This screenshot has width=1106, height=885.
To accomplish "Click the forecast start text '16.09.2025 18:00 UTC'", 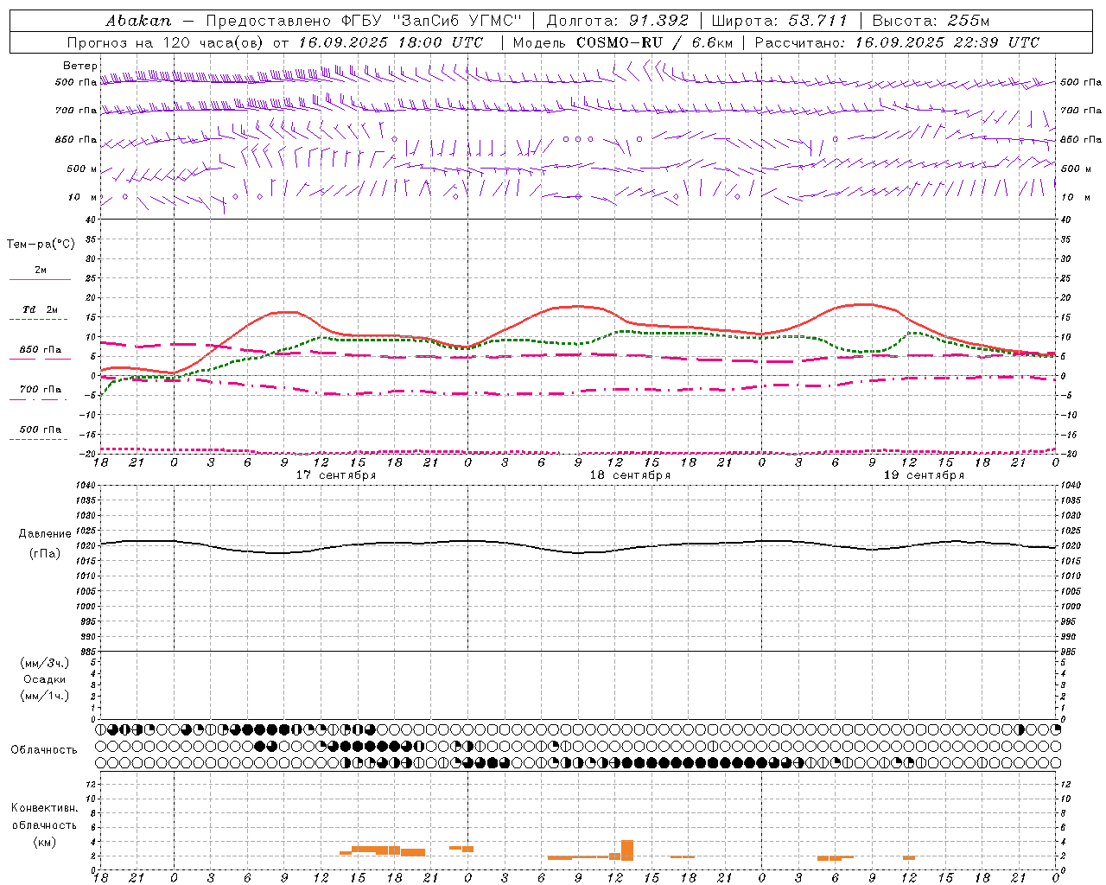I will [391, 42].
